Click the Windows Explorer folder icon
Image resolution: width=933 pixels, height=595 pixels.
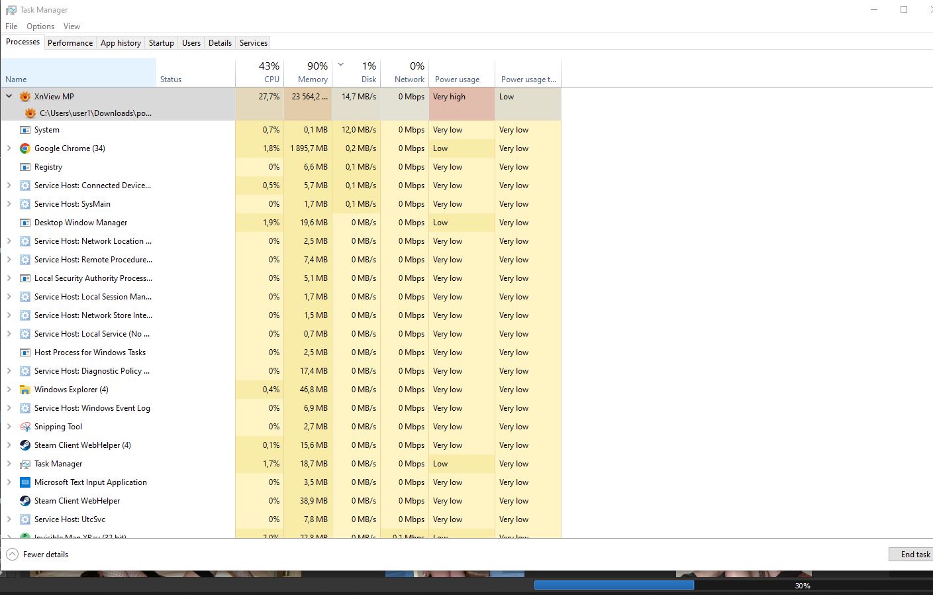pyautogui.click(x=25, y=390)
